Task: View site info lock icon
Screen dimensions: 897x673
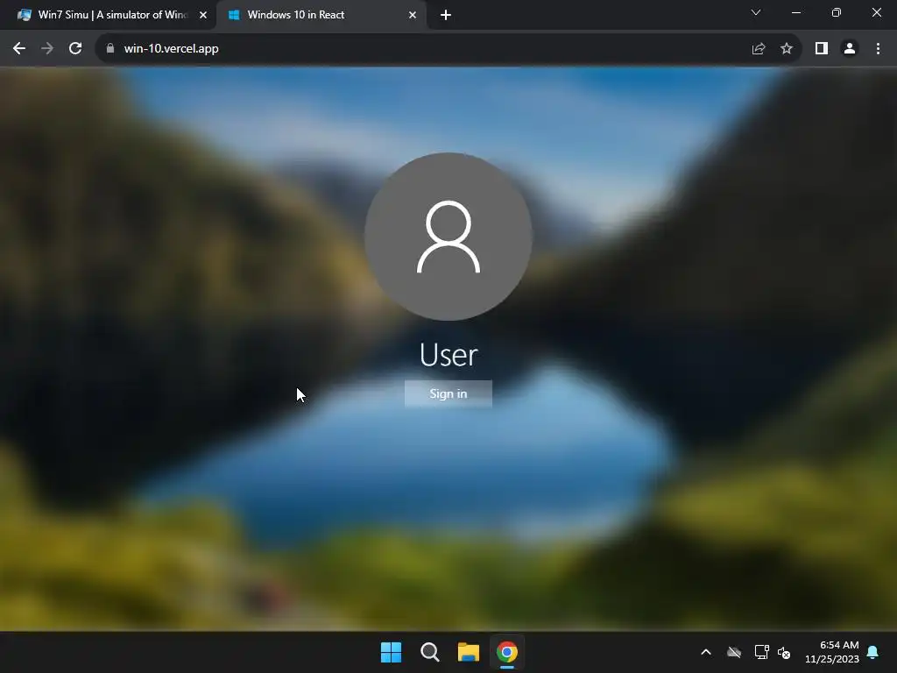Action: tap(110, 49)
